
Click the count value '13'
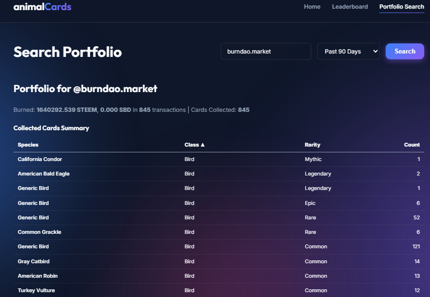pyautogui.click(x=417, y=276)
